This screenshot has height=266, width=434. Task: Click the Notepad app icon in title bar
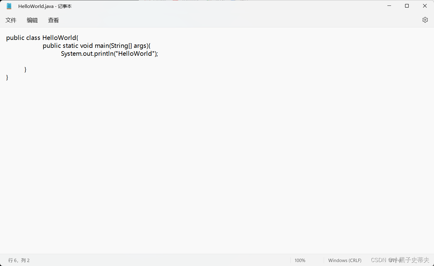pyautogui.click(x=9, y=6)
